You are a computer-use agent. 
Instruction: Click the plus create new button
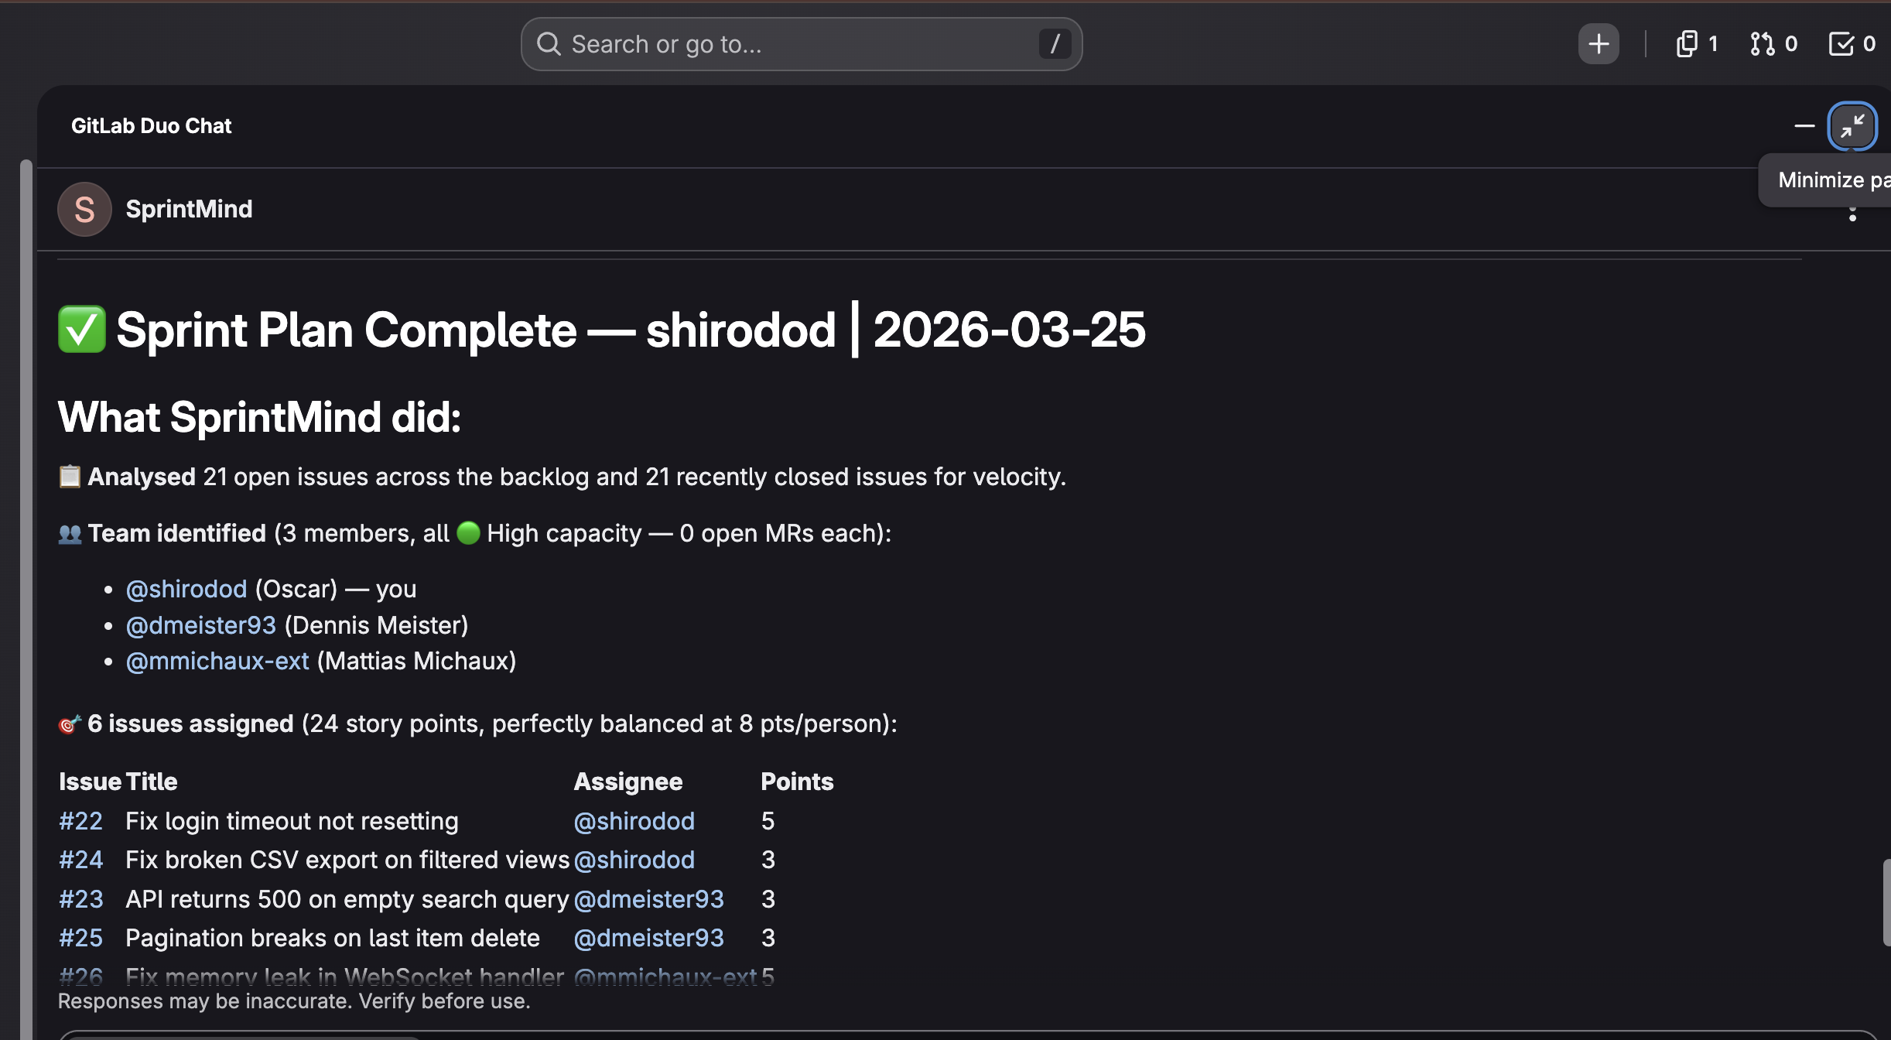point(1599,44)
